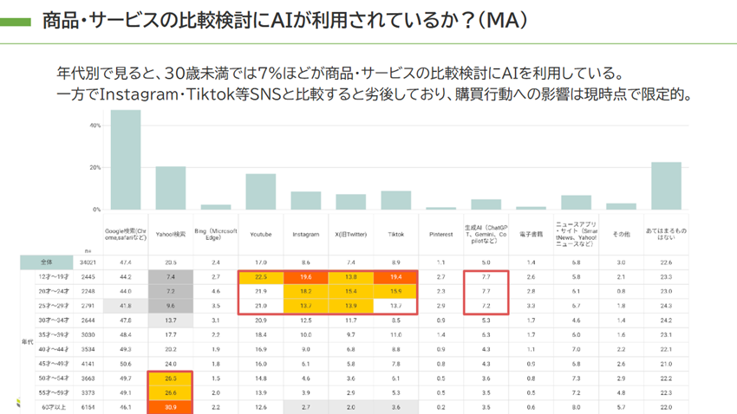The image size is (737, 414).
Task: Select the Yahoo!検索 chart bar
Action: [170, 188]
